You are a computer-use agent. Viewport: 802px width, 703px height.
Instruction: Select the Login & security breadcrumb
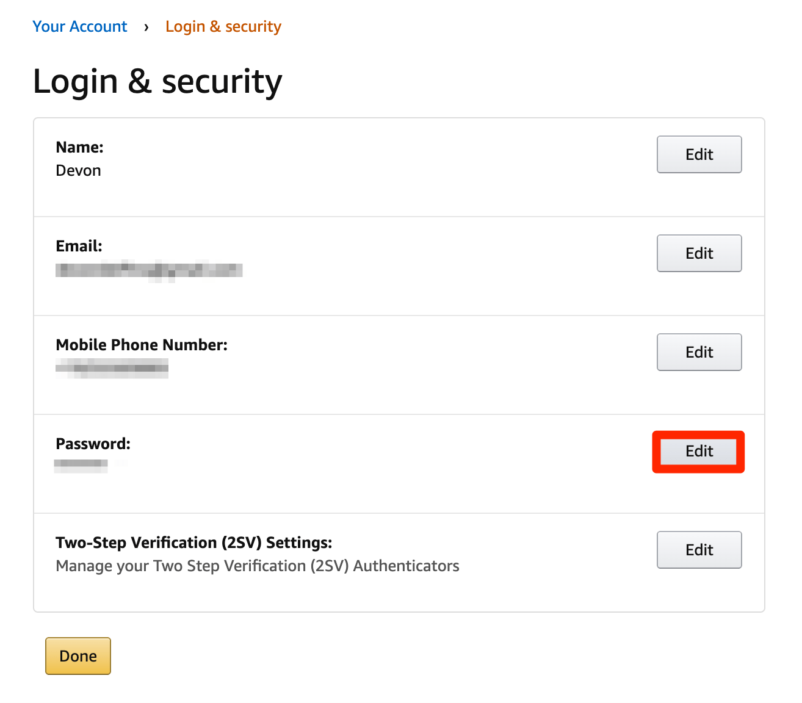(x=223, y=27)
